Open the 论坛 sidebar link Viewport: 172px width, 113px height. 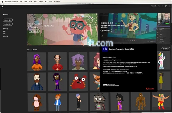4,34
